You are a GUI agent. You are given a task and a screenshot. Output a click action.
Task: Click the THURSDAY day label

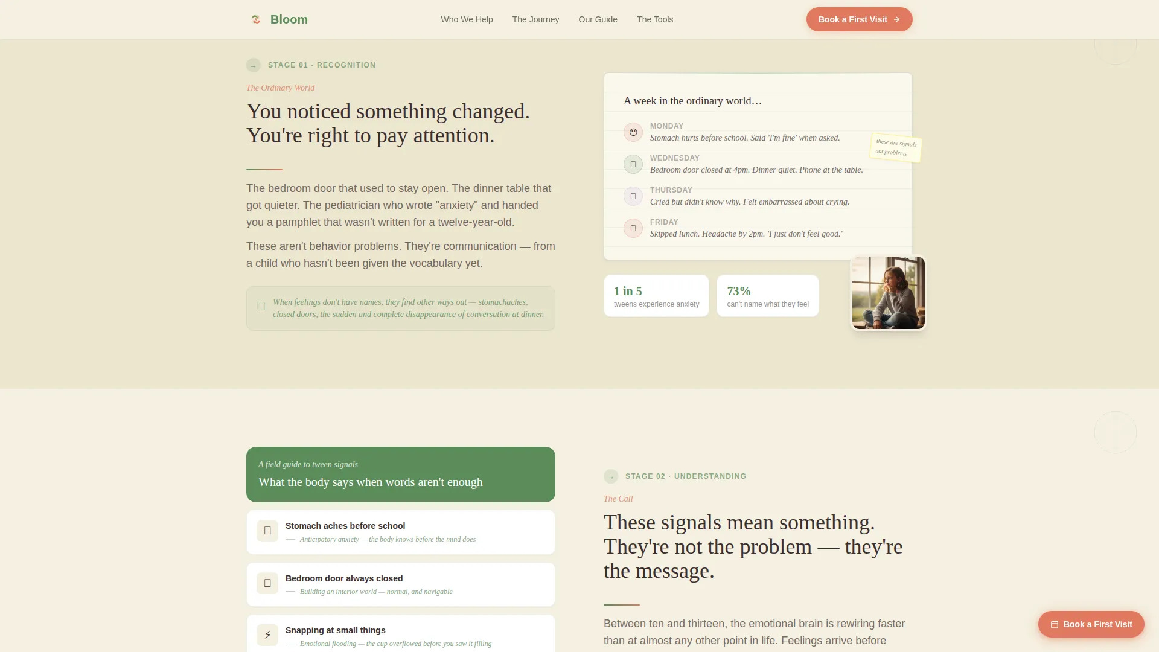[x=671, y=190]
